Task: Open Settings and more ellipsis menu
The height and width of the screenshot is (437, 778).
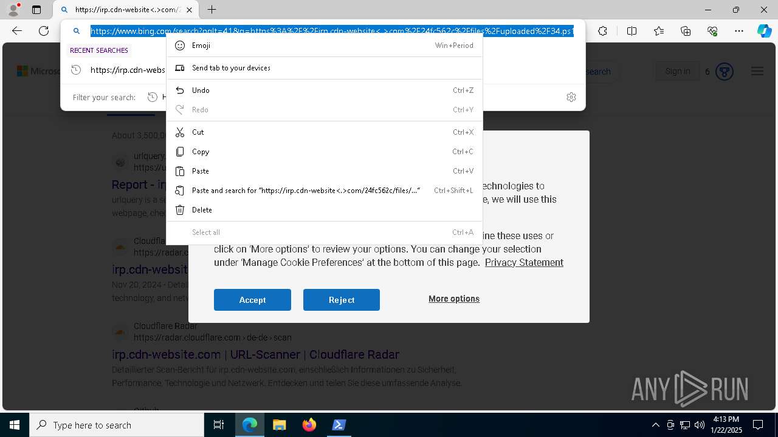Action: tap(739, 31)
